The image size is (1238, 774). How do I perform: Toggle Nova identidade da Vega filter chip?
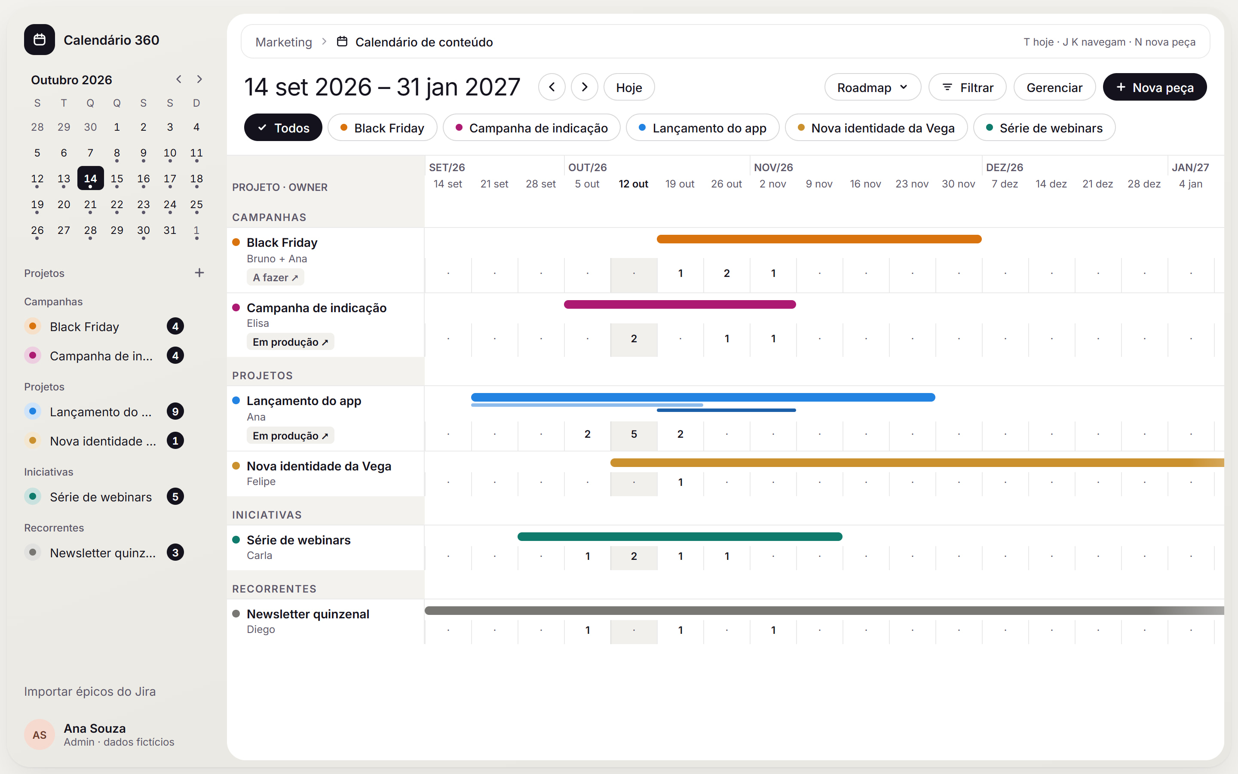pyautogui.click(x=876, y=127)
